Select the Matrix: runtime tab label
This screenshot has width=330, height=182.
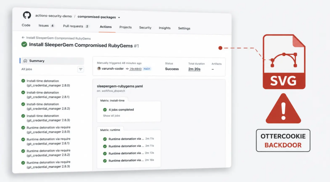(x=110, y=130)
